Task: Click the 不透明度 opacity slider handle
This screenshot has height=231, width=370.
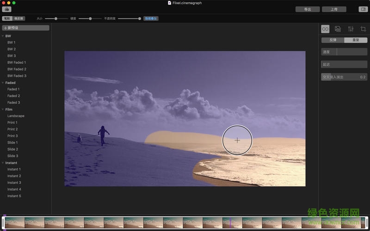Action: click(x=139, y=18)
